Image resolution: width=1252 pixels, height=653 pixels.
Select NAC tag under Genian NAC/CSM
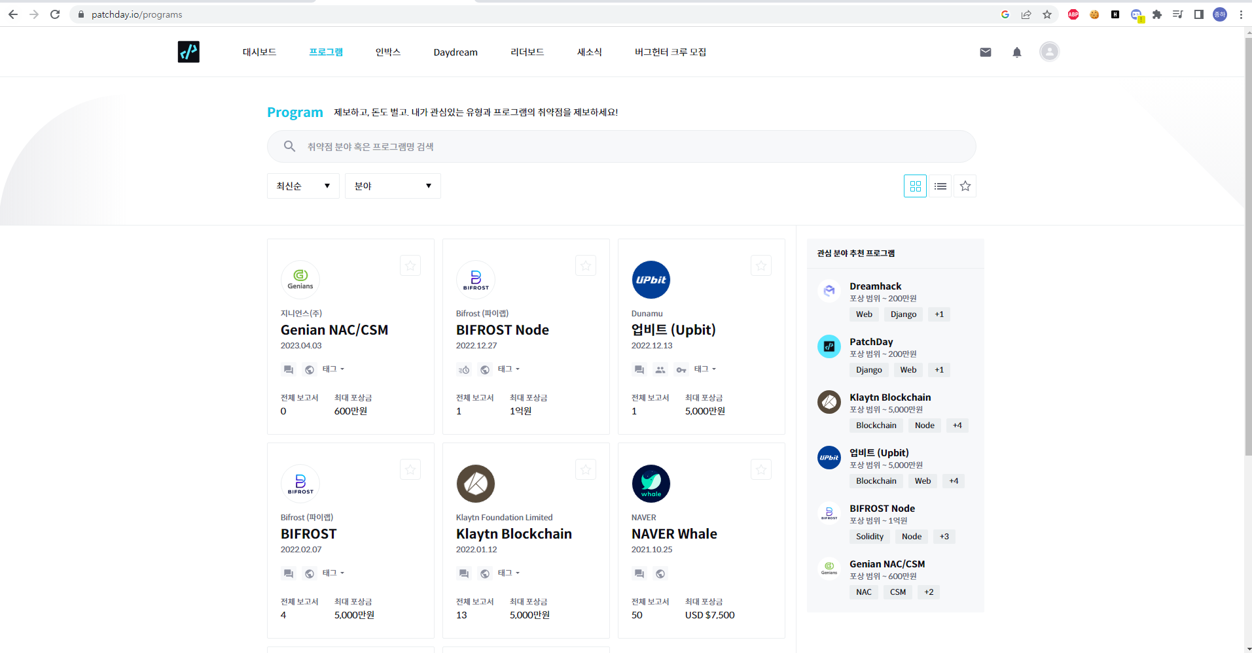coord(864,592)
